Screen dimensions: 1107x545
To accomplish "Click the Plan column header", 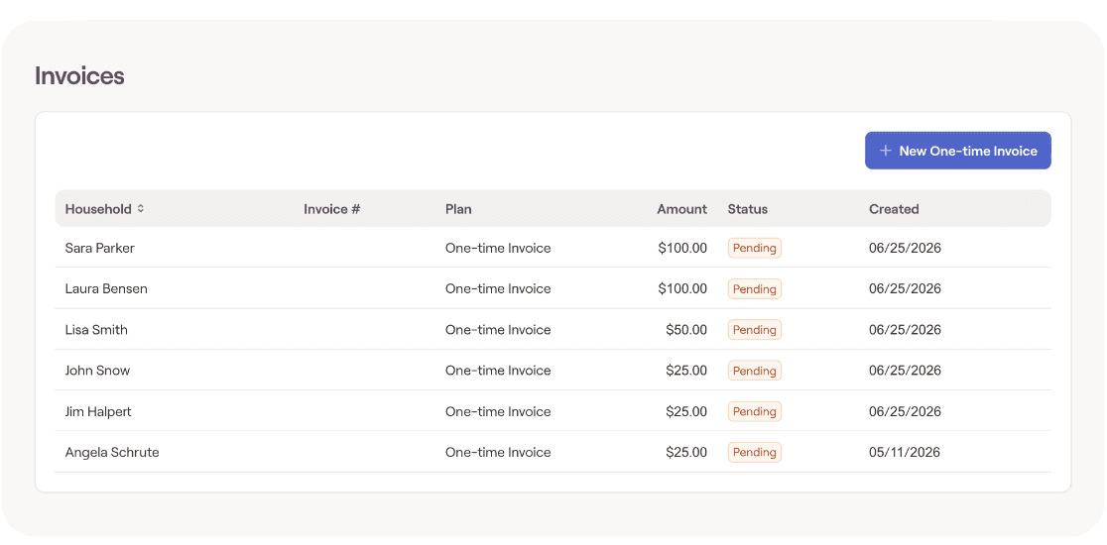I will 458,209.
